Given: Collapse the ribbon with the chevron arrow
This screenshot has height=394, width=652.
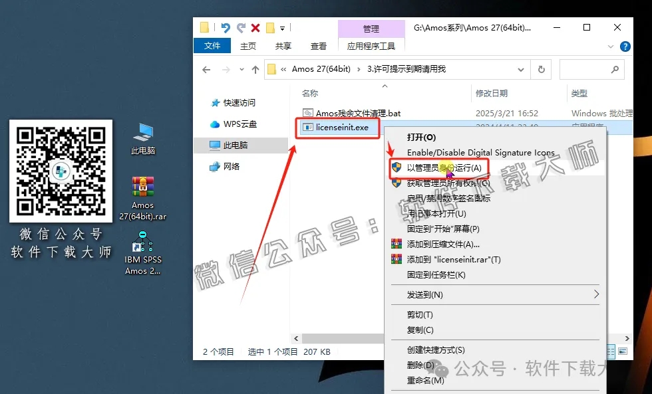Looking at the screenshot, I should coord(610,46).
